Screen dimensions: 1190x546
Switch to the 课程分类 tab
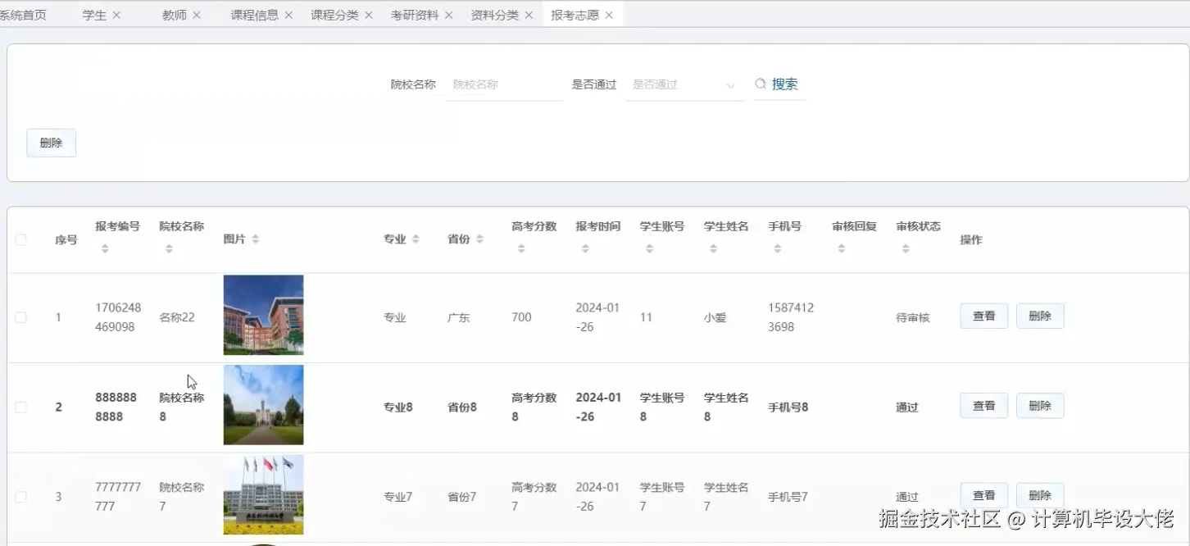point(334,15)
